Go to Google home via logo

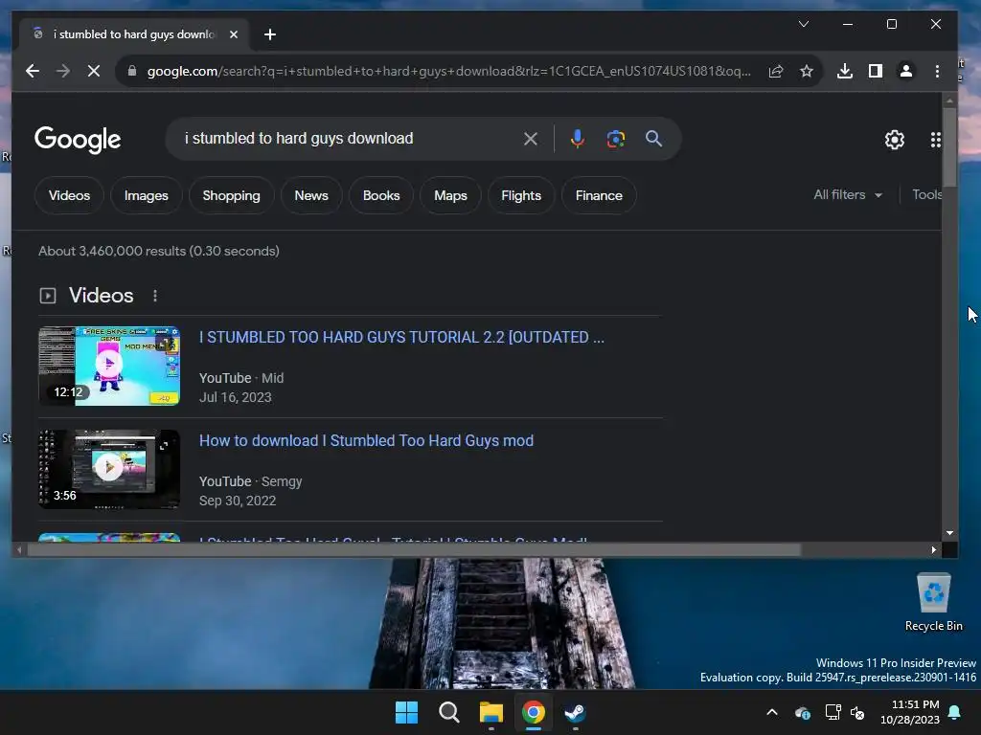(x=78, y=140)
